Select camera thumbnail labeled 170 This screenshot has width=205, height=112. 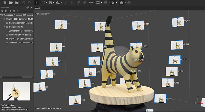click(x=172, y=72)
